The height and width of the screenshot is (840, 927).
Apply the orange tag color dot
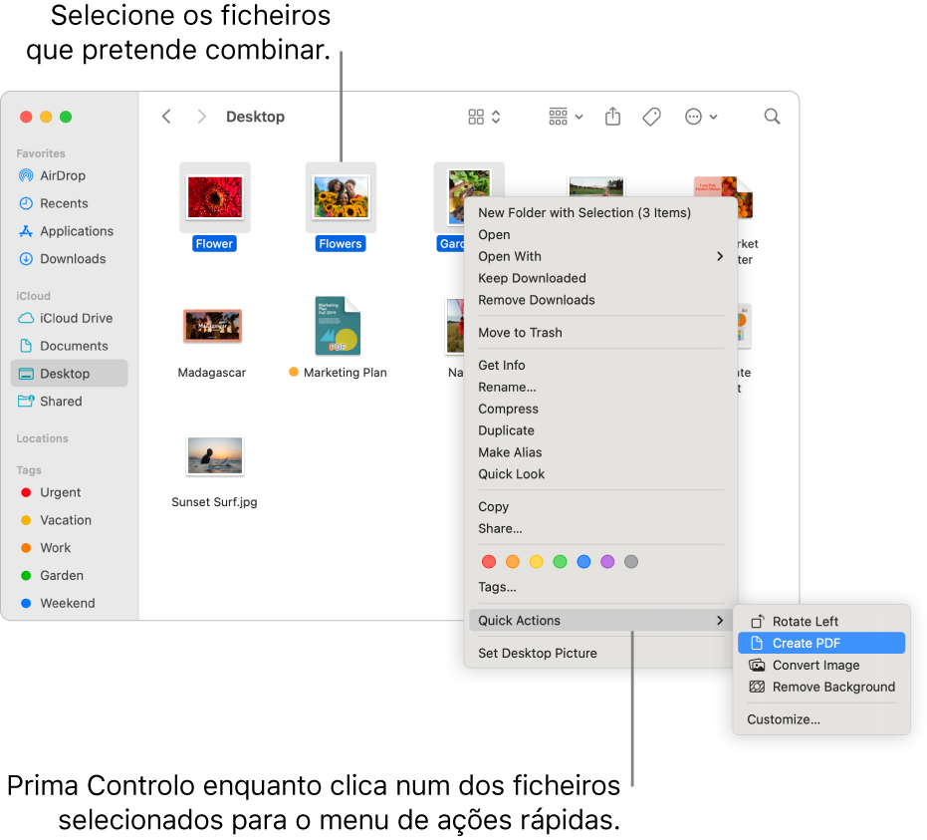513,561
